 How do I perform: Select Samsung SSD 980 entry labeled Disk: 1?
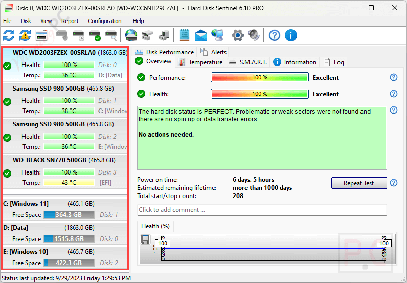pyautogui.click(x=65, y=100)
